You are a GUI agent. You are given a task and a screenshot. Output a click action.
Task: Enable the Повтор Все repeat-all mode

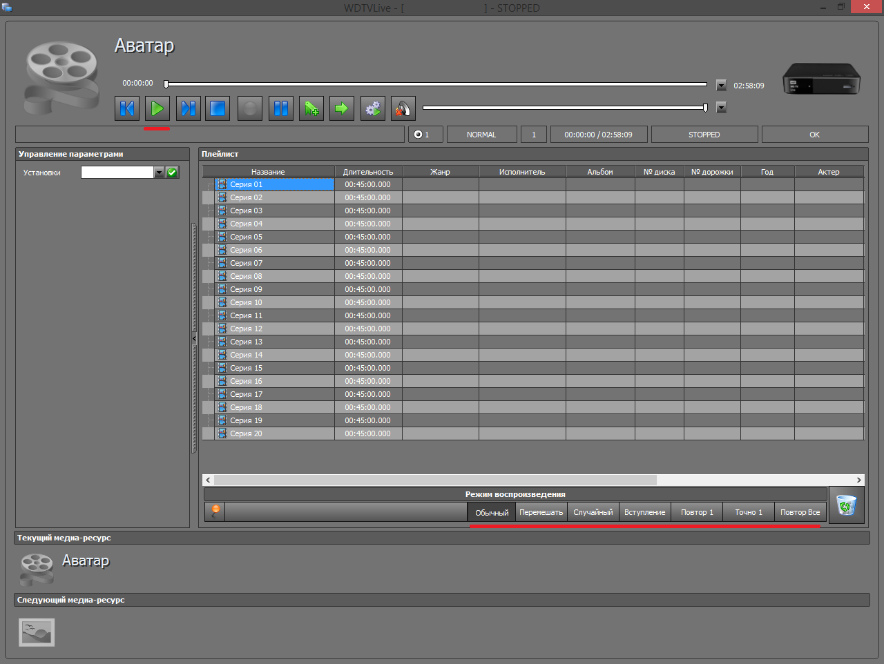[800, 512]
